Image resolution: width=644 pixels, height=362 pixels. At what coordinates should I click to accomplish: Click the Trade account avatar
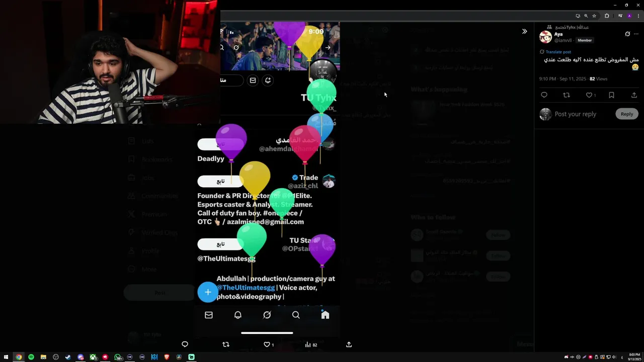point(329,181)
